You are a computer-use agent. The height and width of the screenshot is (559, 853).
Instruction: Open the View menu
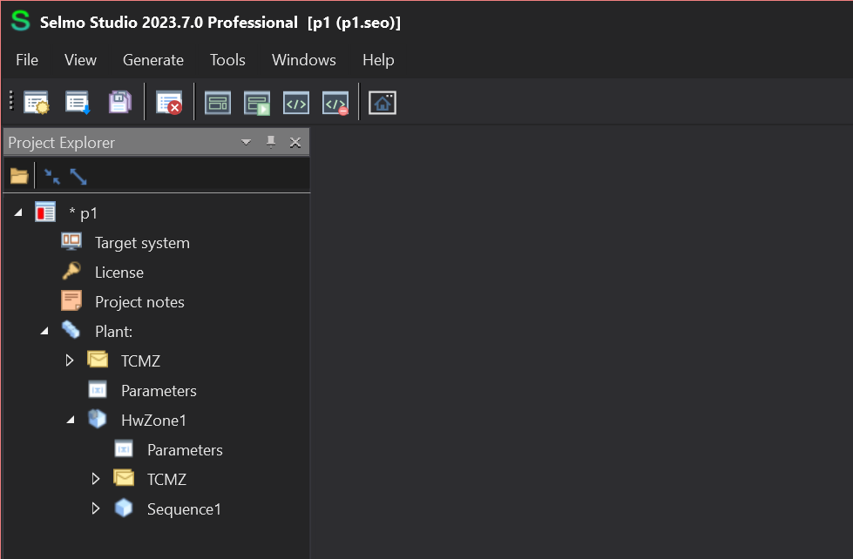(80, 60)
